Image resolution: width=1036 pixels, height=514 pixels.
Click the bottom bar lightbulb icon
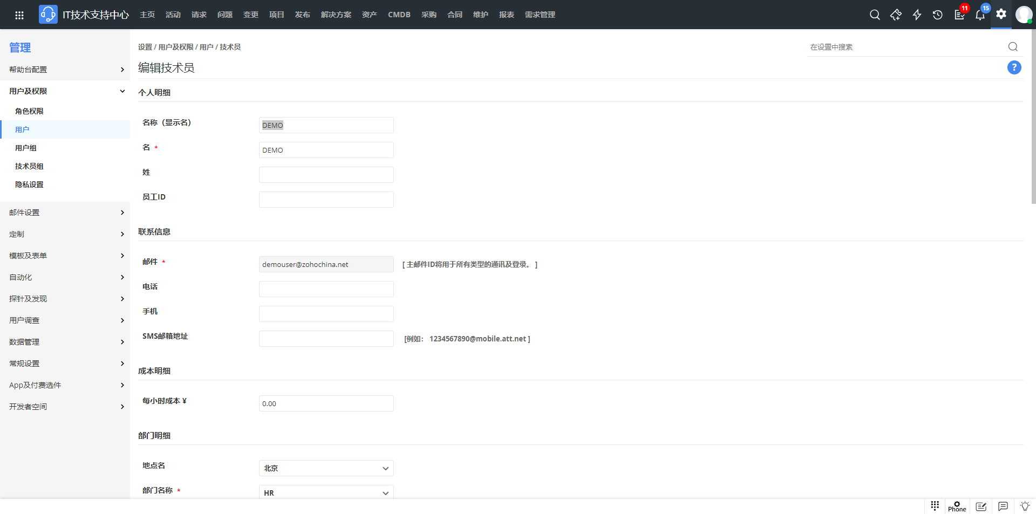tap(1025, 506)
